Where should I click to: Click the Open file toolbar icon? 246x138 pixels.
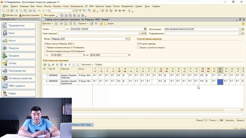point(8,11)
